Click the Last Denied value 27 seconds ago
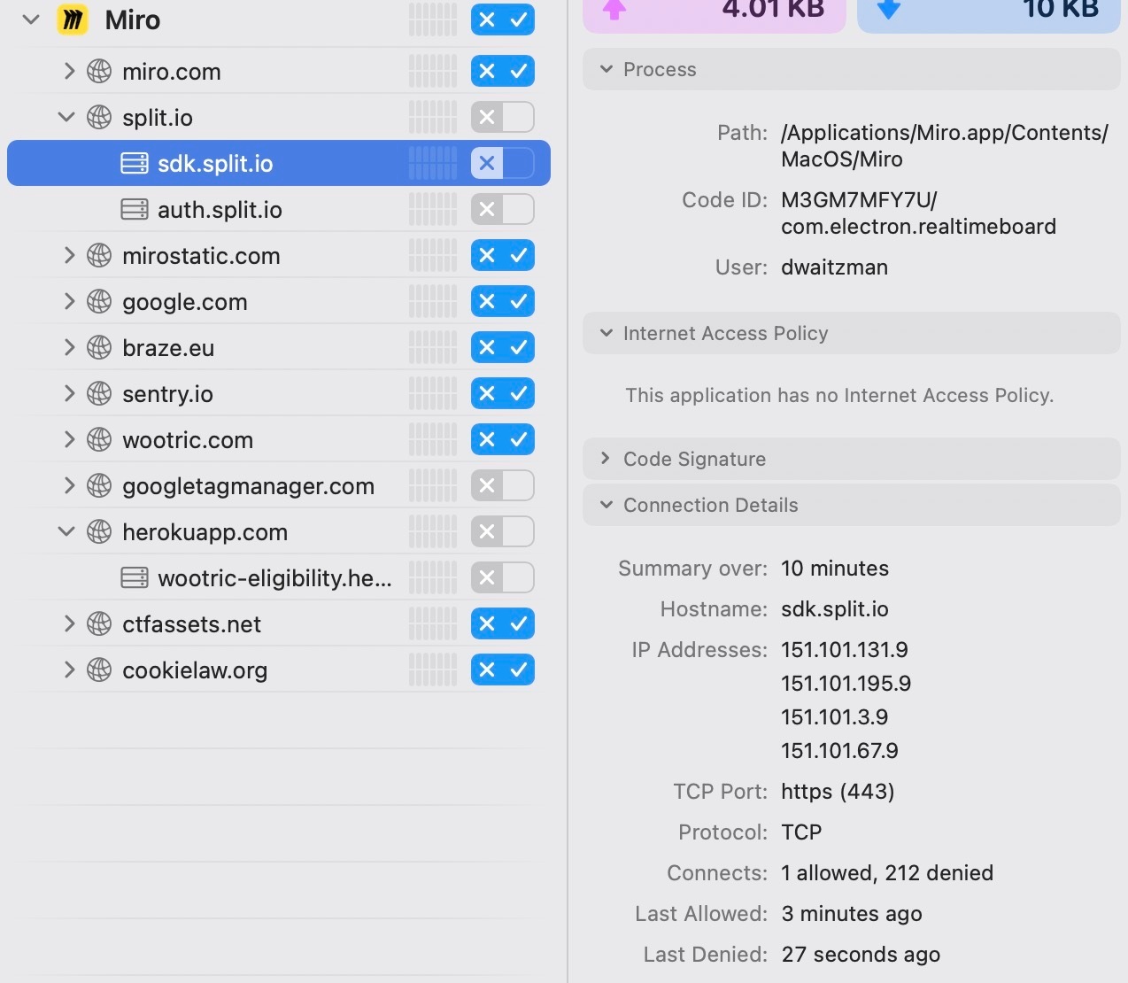This screenshot has height=983, width=1128. pos(861,955)
